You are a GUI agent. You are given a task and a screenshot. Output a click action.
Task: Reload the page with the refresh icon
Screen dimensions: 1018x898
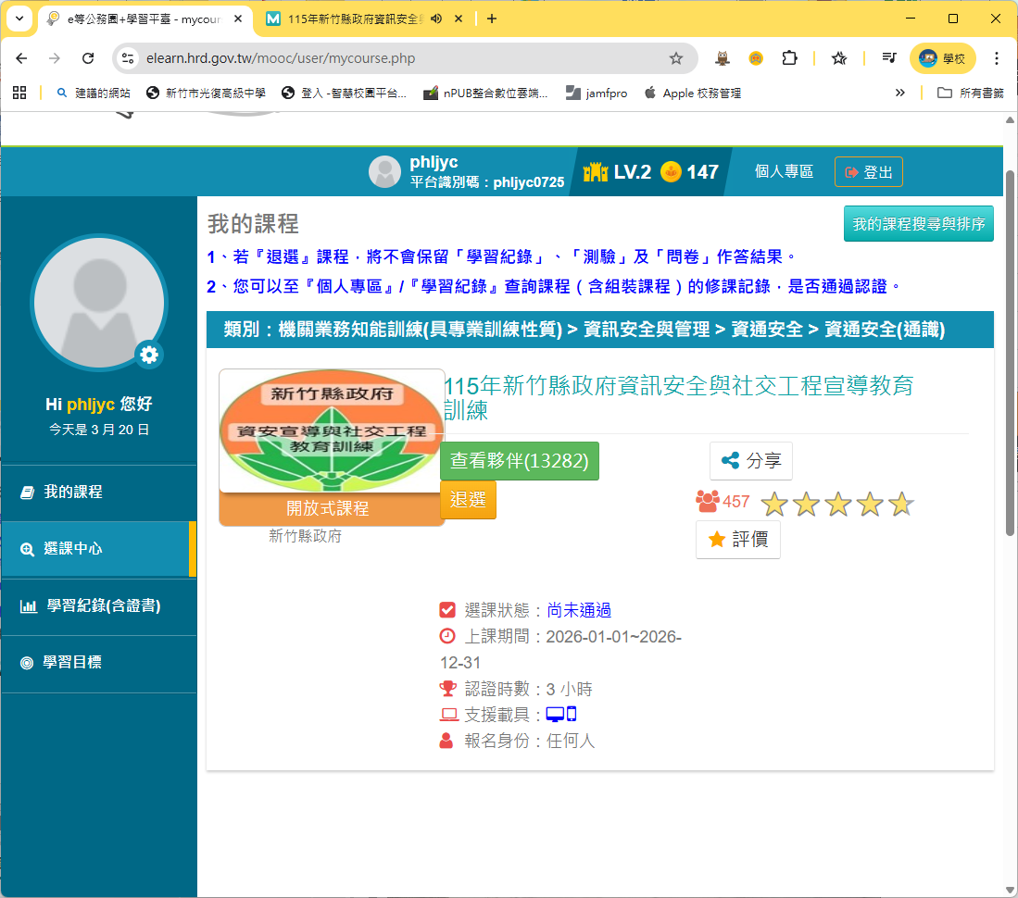88,58
